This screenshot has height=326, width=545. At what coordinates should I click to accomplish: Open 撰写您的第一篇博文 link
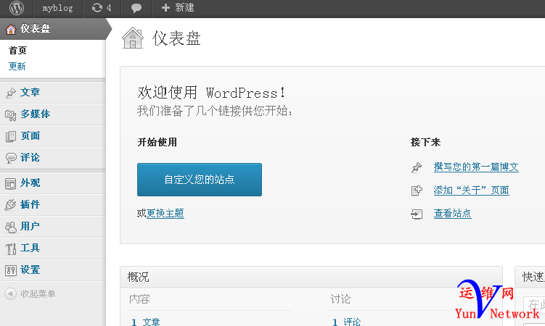(x=476, y=167)
